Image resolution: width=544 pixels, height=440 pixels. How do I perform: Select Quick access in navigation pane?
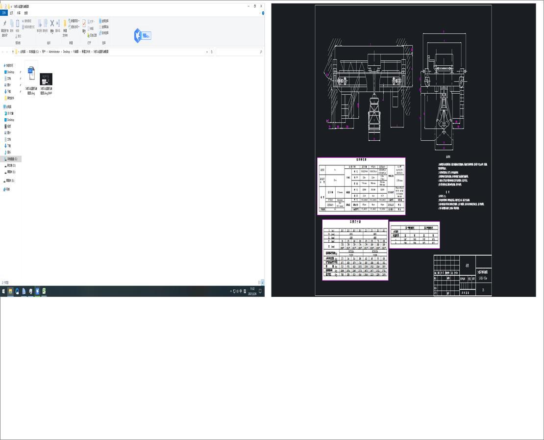[8, 65]
